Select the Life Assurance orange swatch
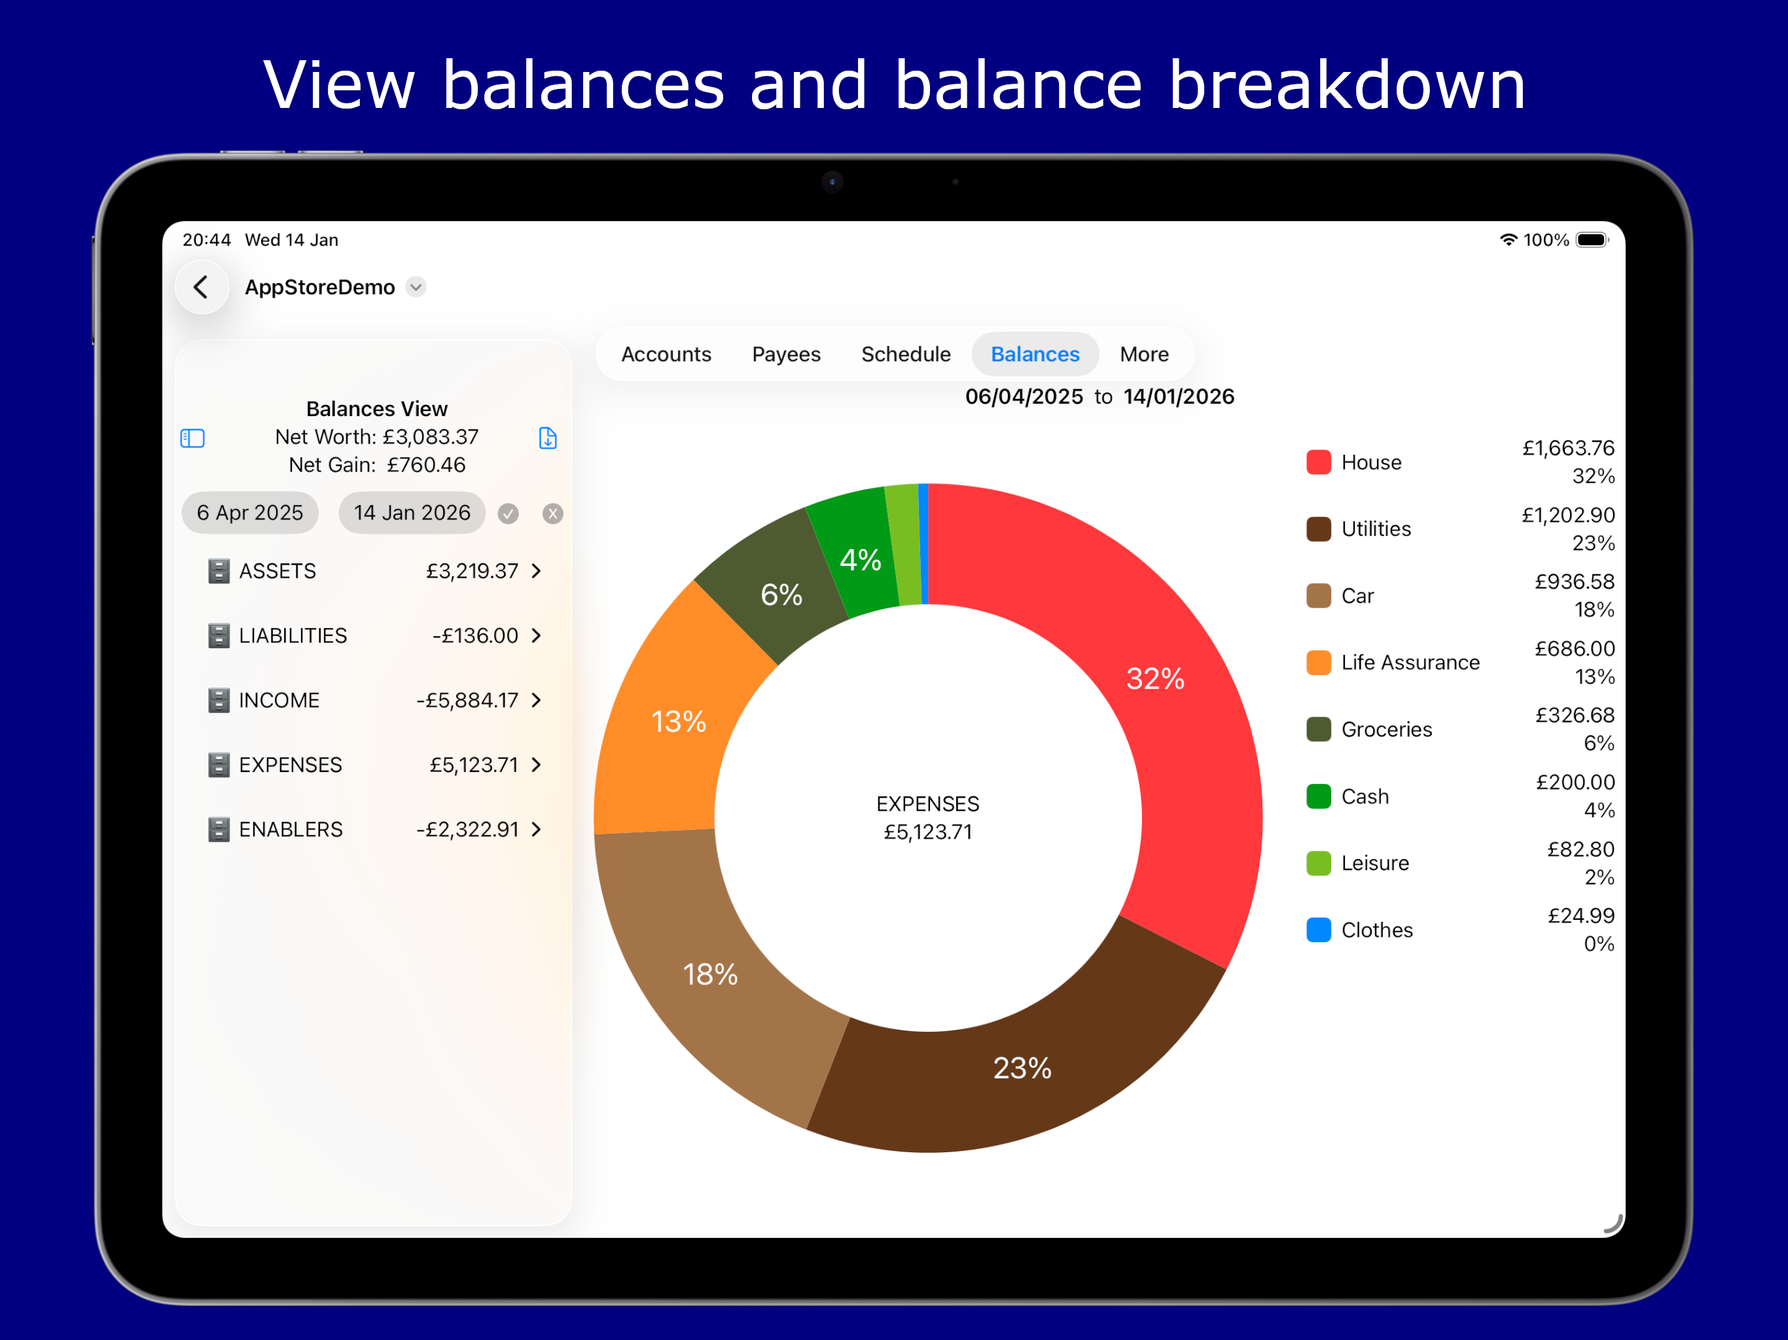Image resolution: width=1788 pixels, height=1340 pixels. [x=1319, y=662]
